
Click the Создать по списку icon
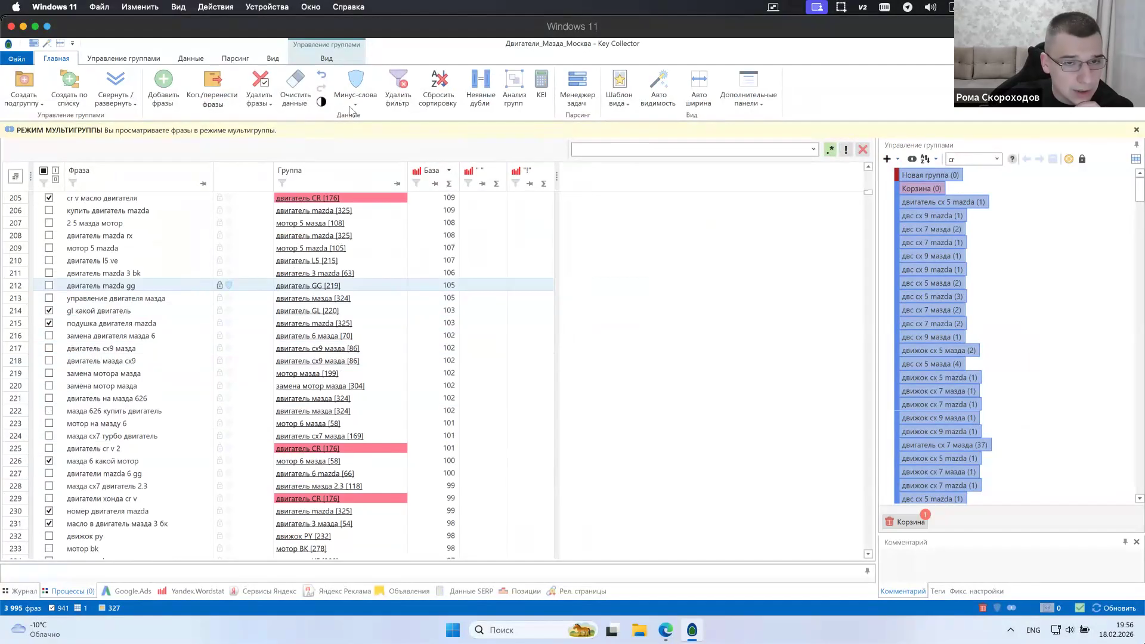[x=69, y=79]
